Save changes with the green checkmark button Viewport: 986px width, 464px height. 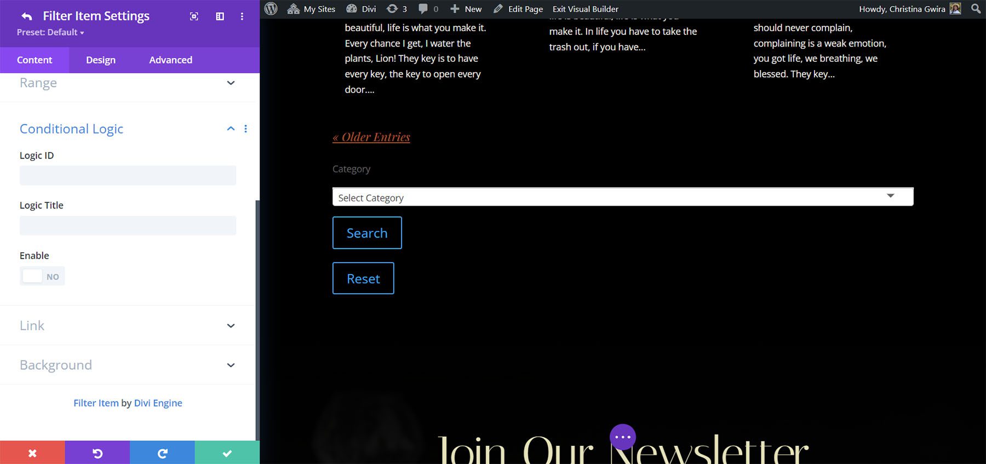(x=227, y=453)
